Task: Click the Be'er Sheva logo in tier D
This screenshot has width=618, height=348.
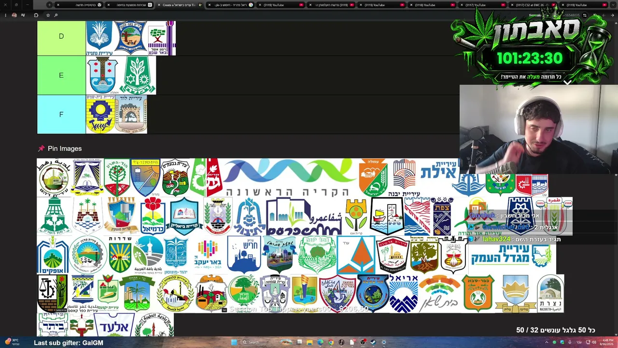Action: point(162,38)
